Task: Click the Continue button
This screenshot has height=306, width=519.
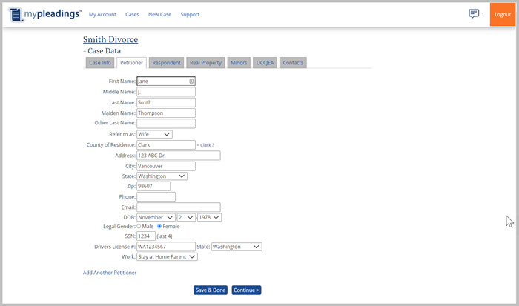Action: click(246, 290)
